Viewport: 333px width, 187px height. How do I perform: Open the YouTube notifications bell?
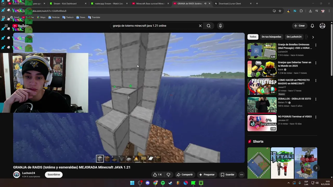pyautogui.click(x=312, y=26)
